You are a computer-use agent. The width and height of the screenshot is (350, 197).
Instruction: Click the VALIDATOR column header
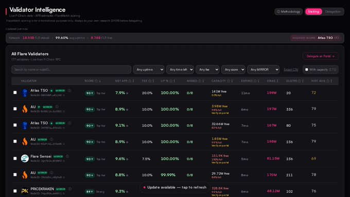click(x=29, y=81)
